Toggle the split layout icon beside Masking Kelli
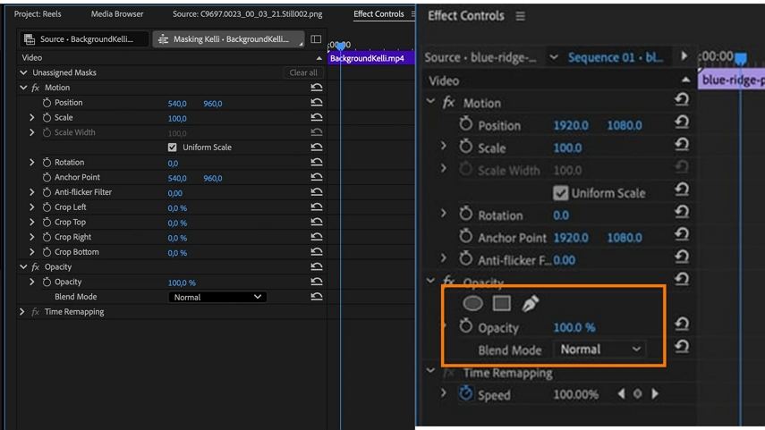Viewport: 765px width, 430px height. tap(316, 39)
